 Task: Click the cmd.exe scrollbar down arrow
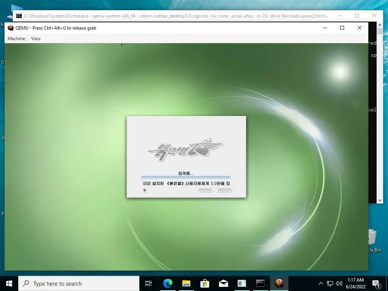click(x=380, y=200)
